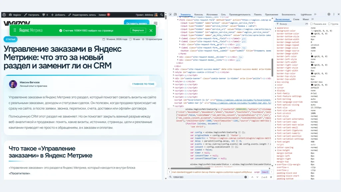Open the Память DevTools tab

[258, 15]
